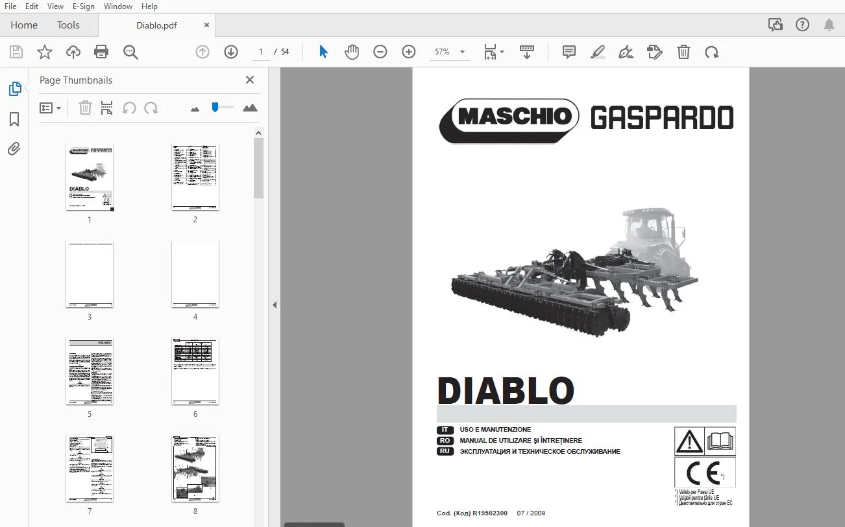Open the E-Sign menu
This screenshot has height=527, width=845.
(x=84, y=6)
